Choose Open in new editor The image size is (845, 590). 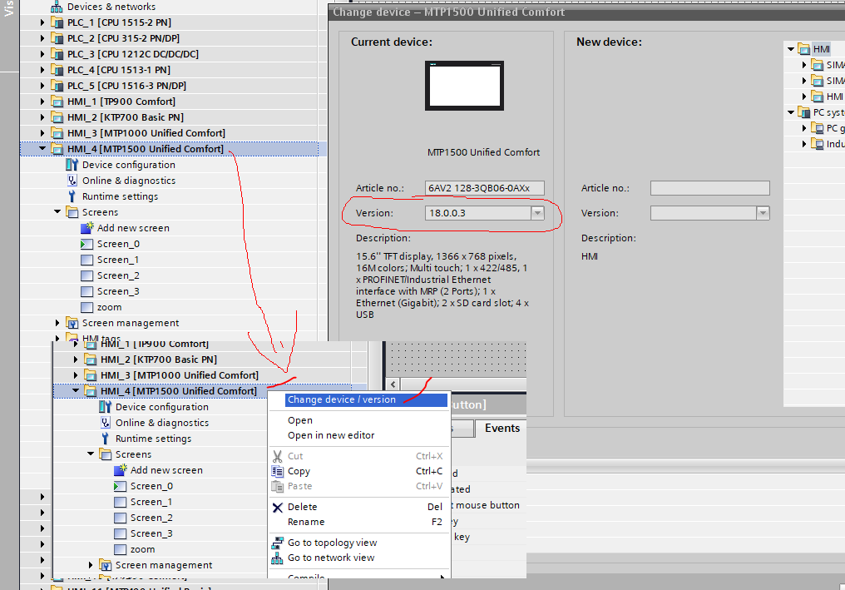[x=331, y=435]
